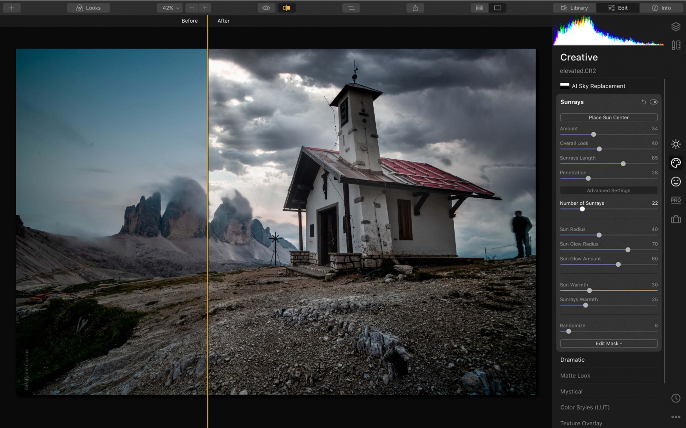Viewport: 686px width, 428px height.
Task: Expand the Dramatic style preset
Action: tap(572, 359)
